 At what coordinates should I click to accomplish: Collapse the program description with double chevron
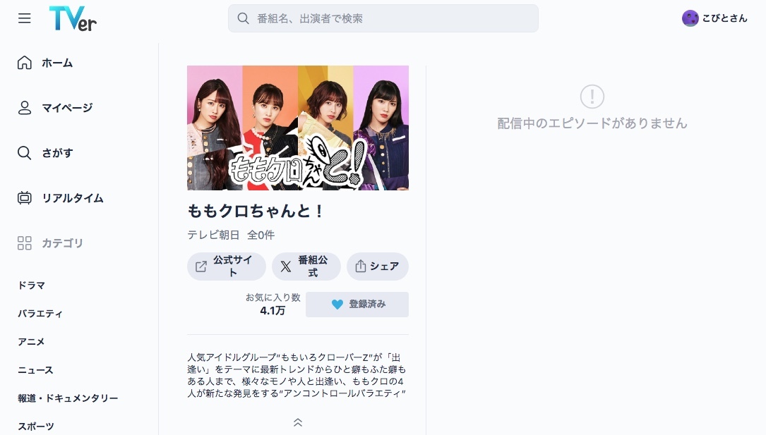click(x=297, y=423)
